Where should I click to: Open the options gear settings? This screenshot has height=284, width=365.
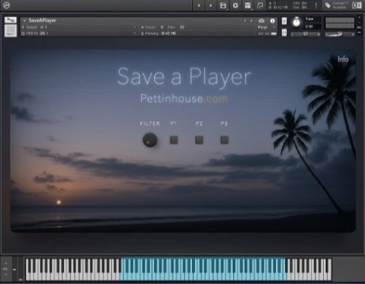[235, 5]
